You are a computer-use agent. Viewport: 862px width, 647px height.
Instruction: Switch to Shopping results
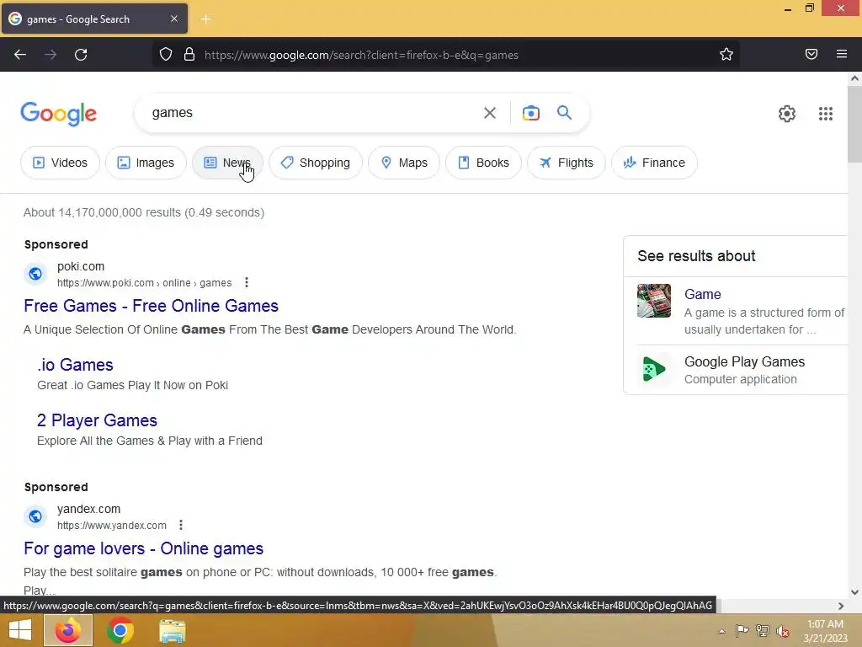pos(315,163)
